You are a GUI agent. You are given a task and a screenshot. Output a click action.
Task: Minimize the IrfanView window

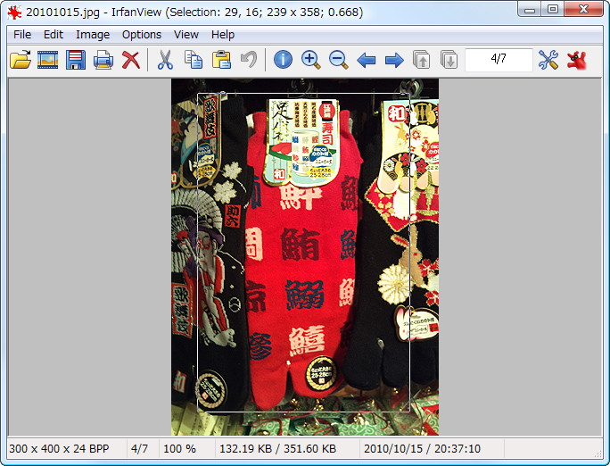529,9
